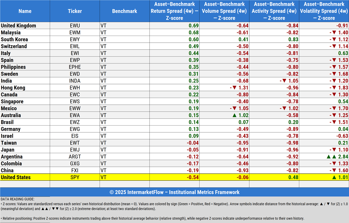Click the green up arrow in Australia's volume spread
Image resolution: width=349 pixels, height=223 pixels.
[x=234, y=115]
